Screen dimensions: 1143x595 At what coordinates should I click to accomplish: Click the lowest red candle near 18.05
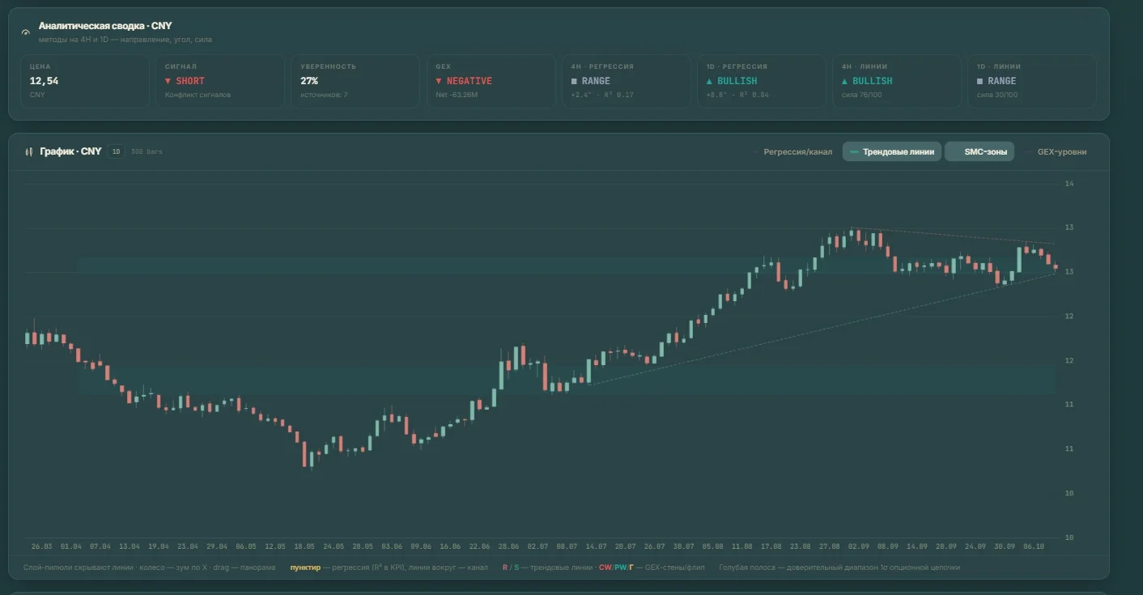coord(305,454)
